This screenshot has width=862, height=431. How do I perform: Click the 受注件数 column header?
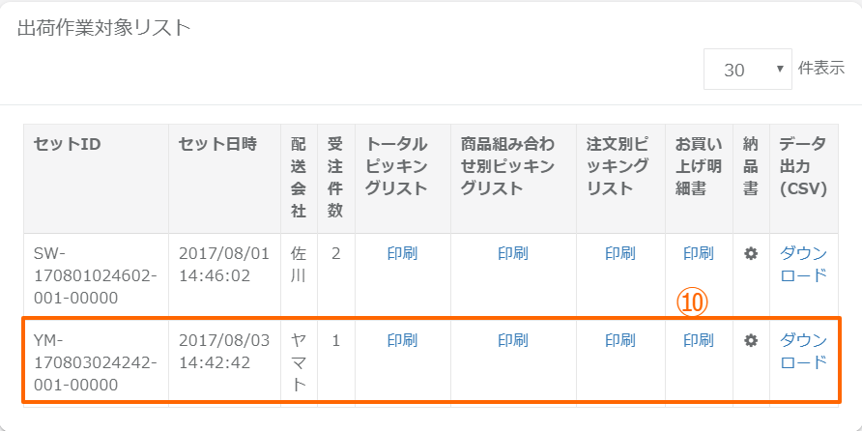(335, 177)
